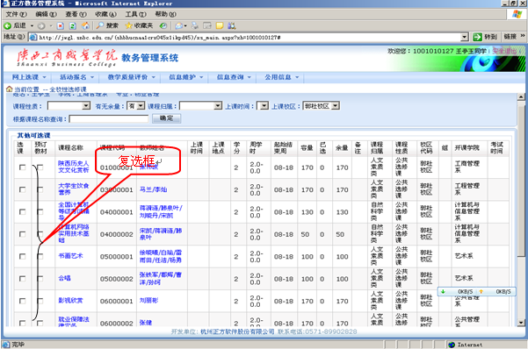Open the 活动报名 navigation menu
The height and width of the screenshot is (349, 528).
click(76, 77)
